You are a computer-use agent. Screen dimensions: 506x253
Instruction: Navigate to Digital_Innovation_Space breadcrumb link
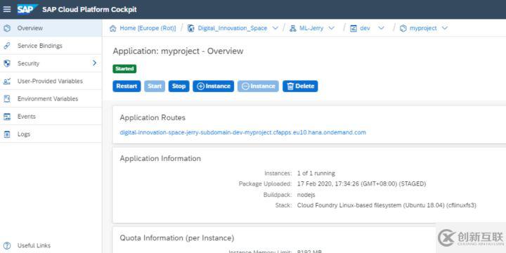pos(233,28)
